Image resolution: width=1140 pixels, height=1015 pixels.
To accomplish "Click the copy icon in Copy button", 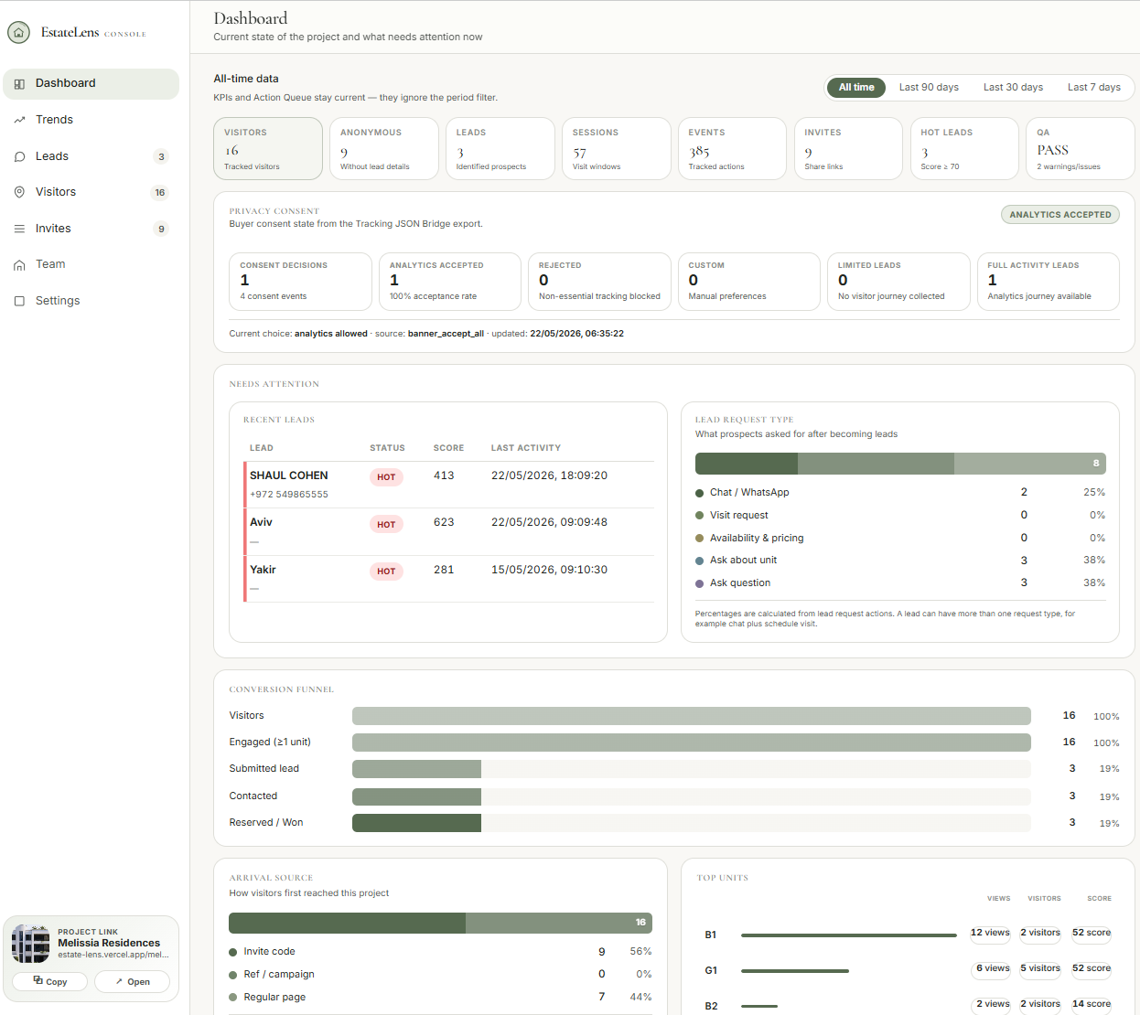I will 38,981.
